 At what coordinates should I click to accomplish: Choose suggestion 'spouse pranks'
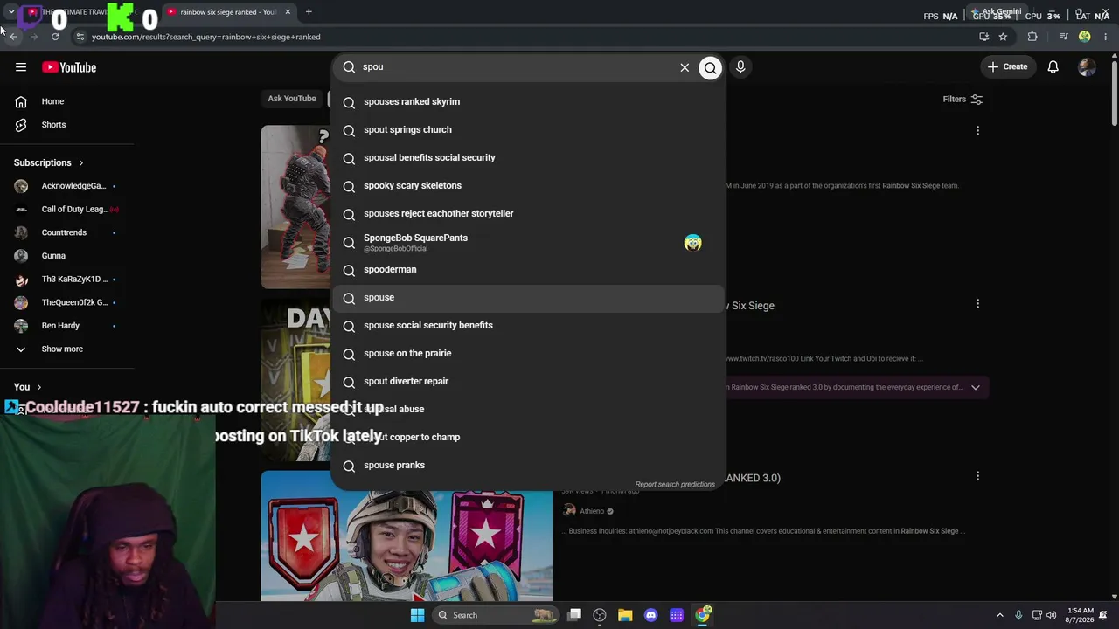[x=528, y=465]
